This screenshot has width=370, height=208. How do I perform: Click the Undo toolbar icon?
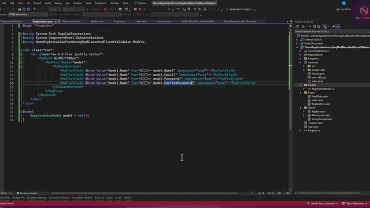[35, 9]
